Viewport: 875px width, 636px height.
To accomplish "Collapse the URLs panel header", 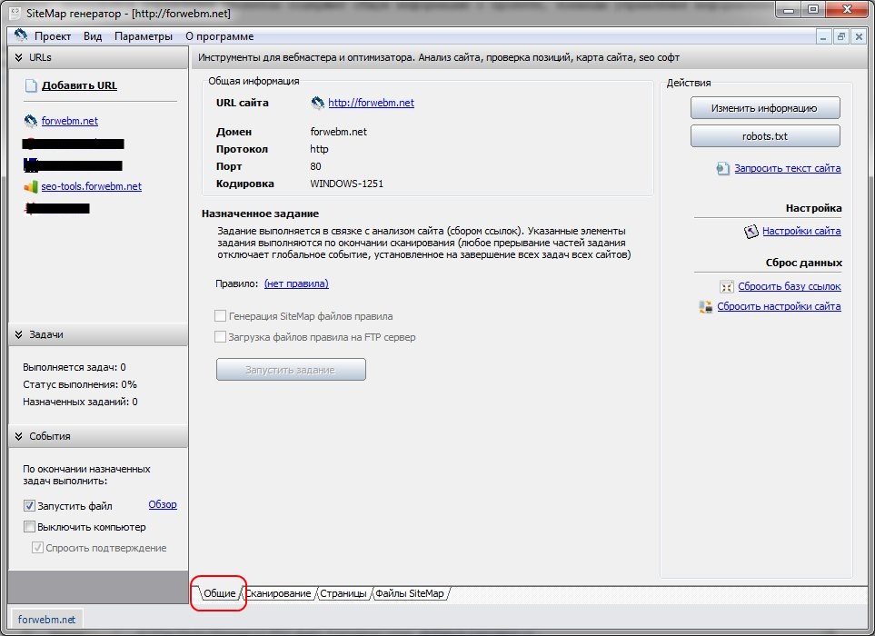I will coord(18,57).
